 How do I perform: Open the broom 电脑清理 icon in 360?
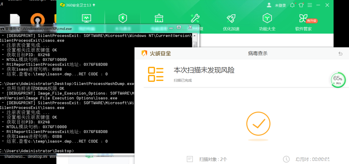tap(159, 18)
